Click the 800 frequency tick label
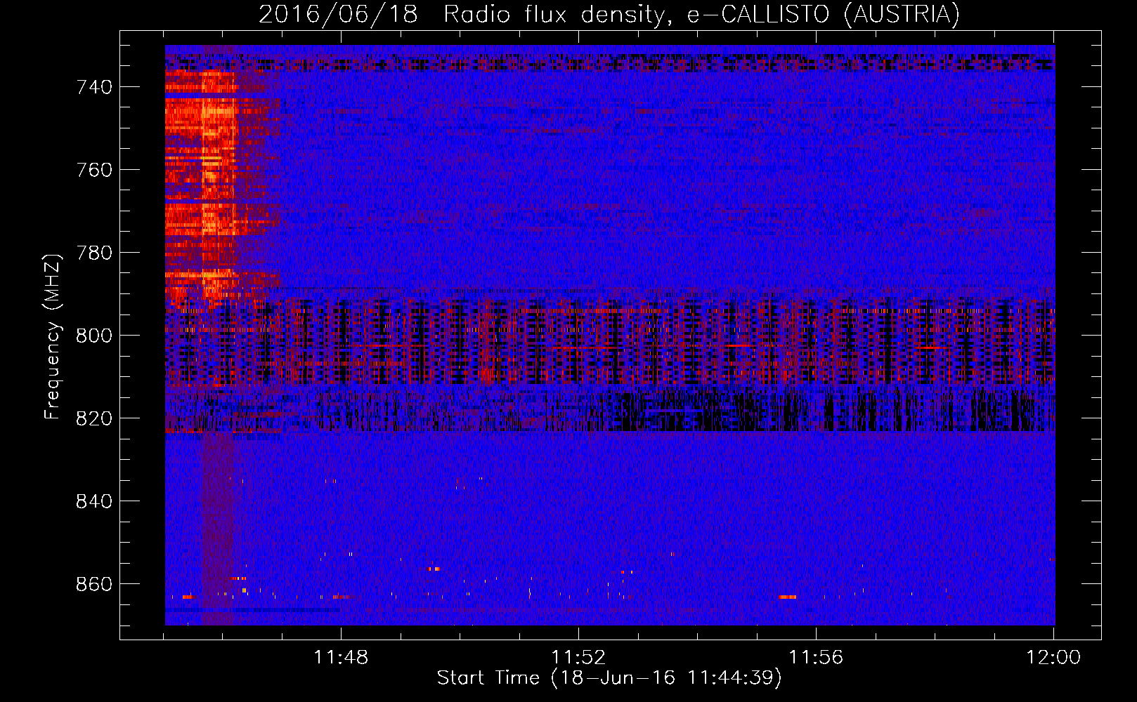Image resolution: width=1137 pixels, height=702 pixels. (x=94, y=336)
